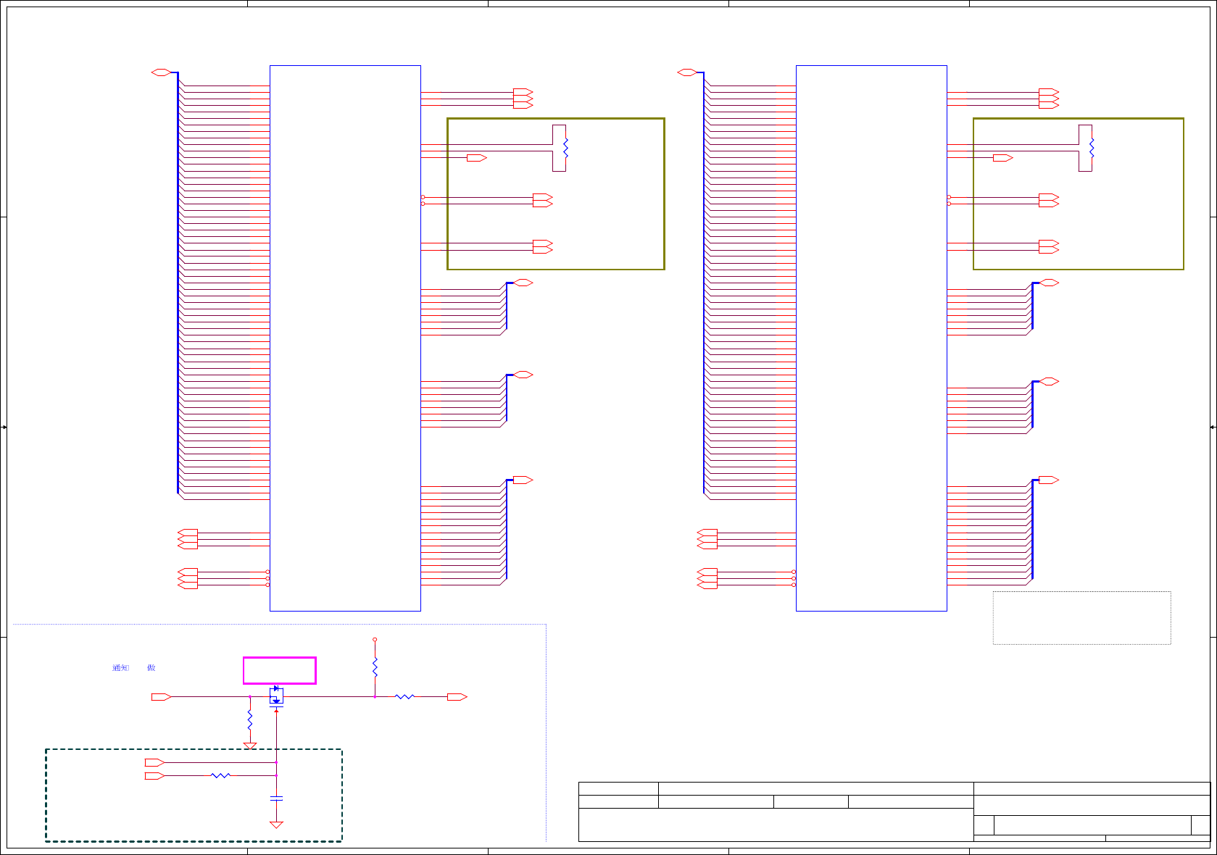
Task: Select the capacitor inside the dashed box
Action: (x=276, y=798)
